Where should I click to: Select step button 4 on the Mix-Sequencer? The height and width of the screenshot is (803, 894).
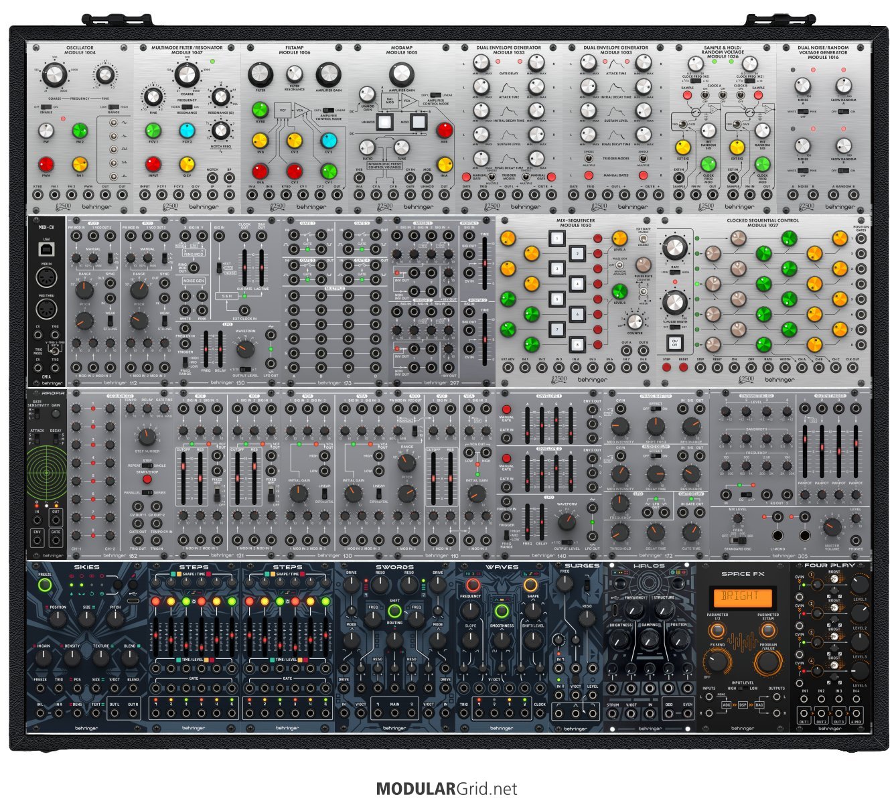577,284
